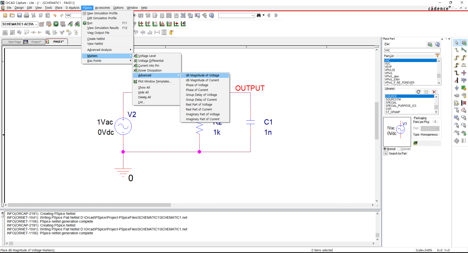Select the Convert radio button
468x253 pixels.
click(399, 149)
